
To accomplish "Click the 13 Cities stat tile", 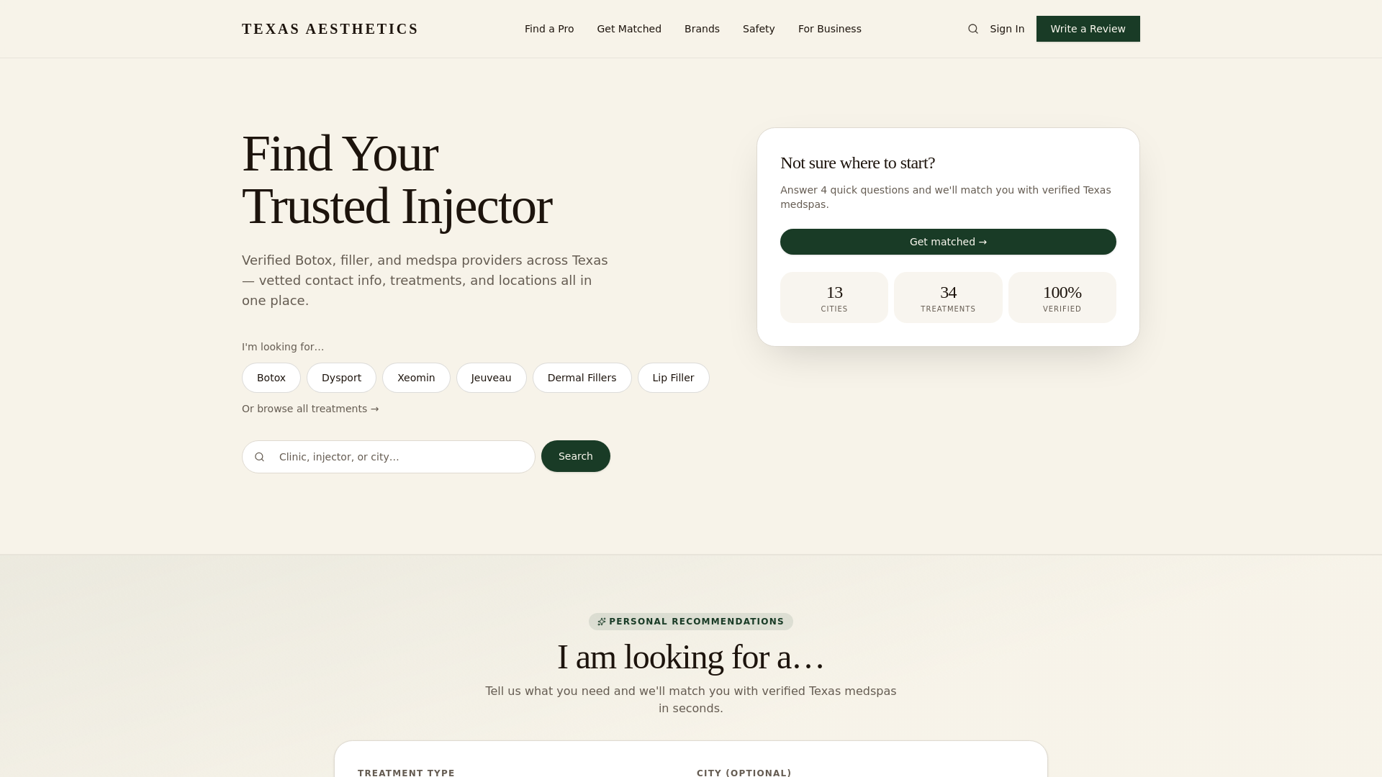I will pyautogui.click(x=834, y=298).
